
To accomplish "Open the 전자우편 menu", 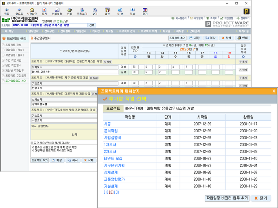I will pos(49,31).
